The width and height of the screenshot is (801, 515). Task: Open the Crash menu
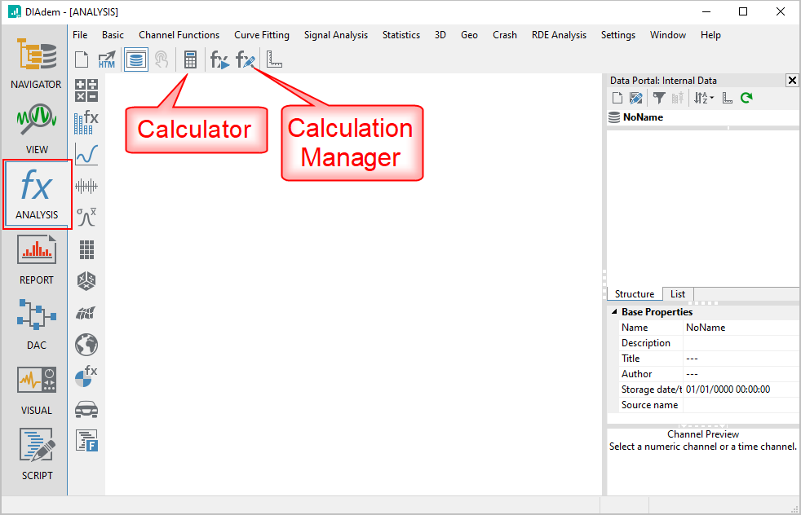[505, 35]
